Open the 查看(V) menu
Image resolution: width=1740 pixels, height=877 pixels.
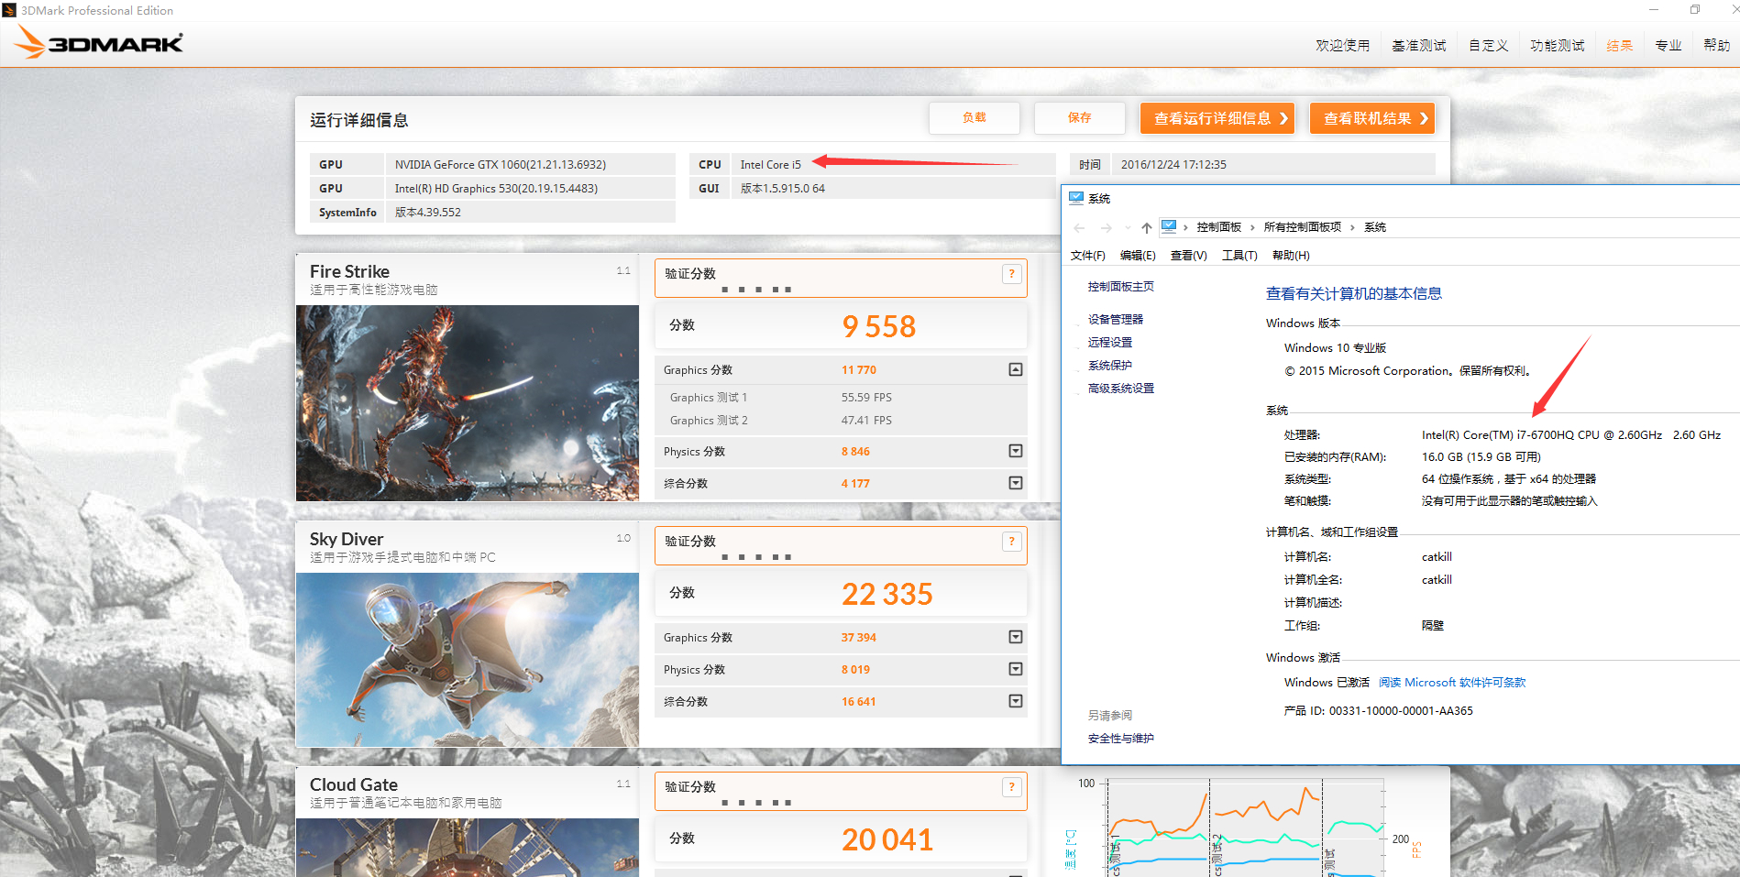(x=1189, y=256)
